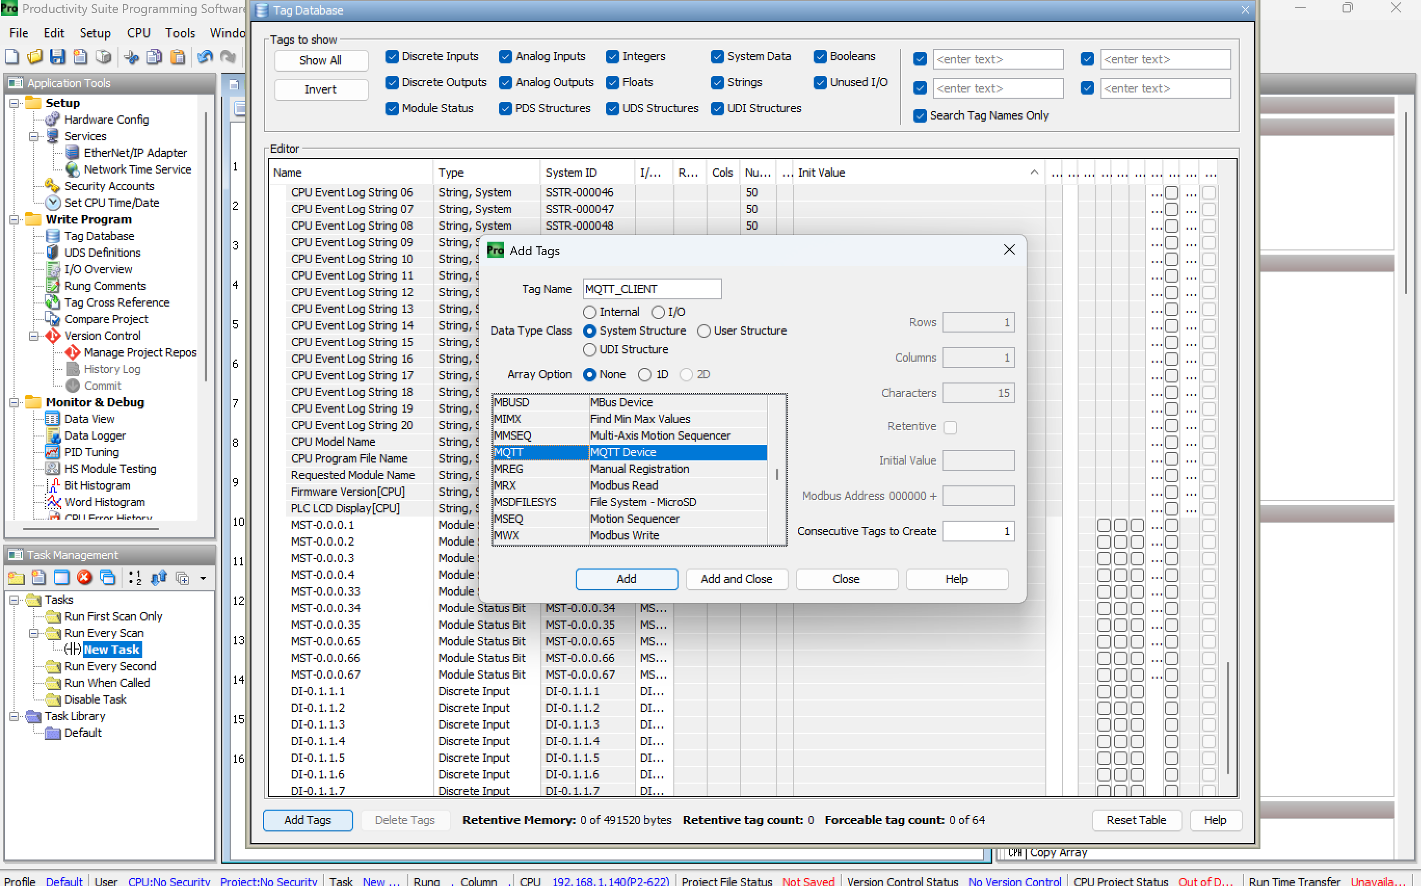Screen dimensions: 1421x886
Task: Open Bit Histogram tool
Action: [x=97, y=485]
